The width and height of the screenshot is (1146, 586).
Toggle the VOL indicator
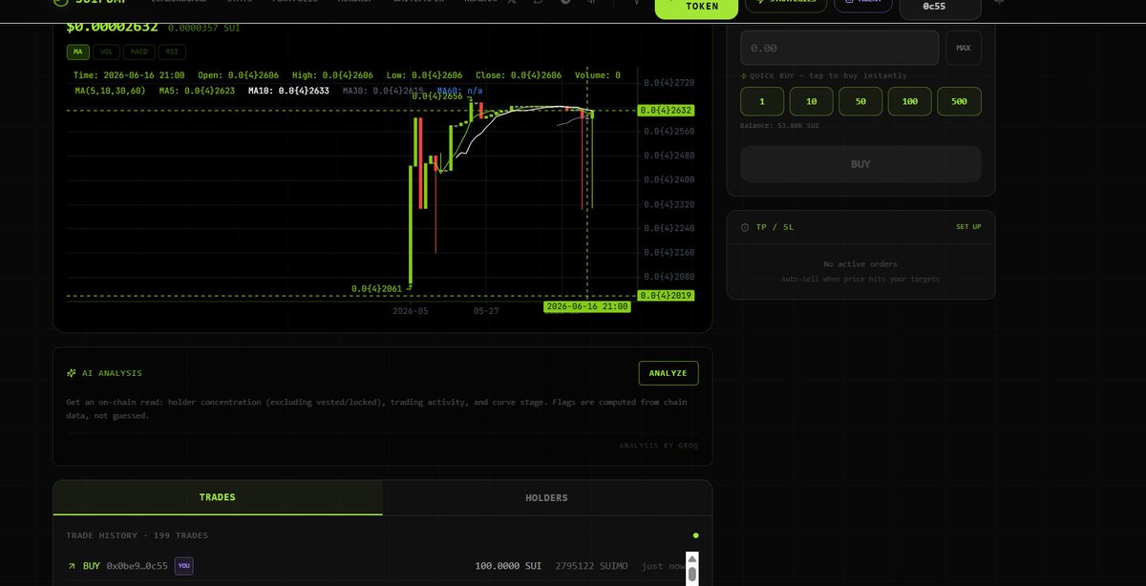(107, 52)
